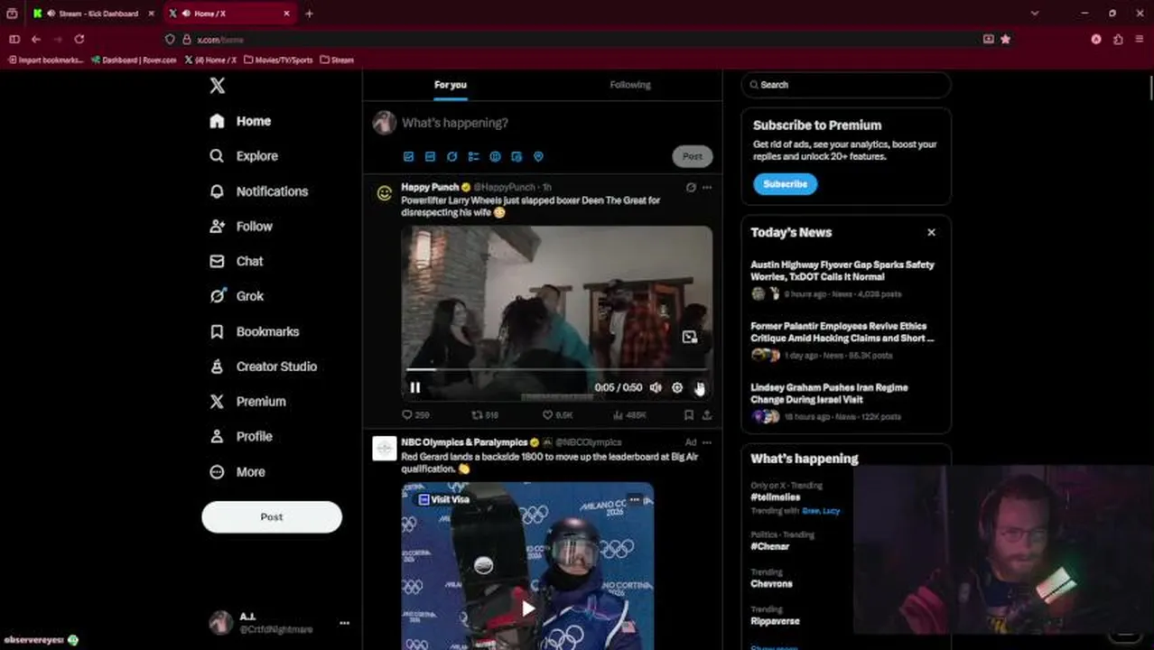The image size is (1154, 650).
Task: Open a new browser tab
Action: pyautogui.click(x=309, y=14)
